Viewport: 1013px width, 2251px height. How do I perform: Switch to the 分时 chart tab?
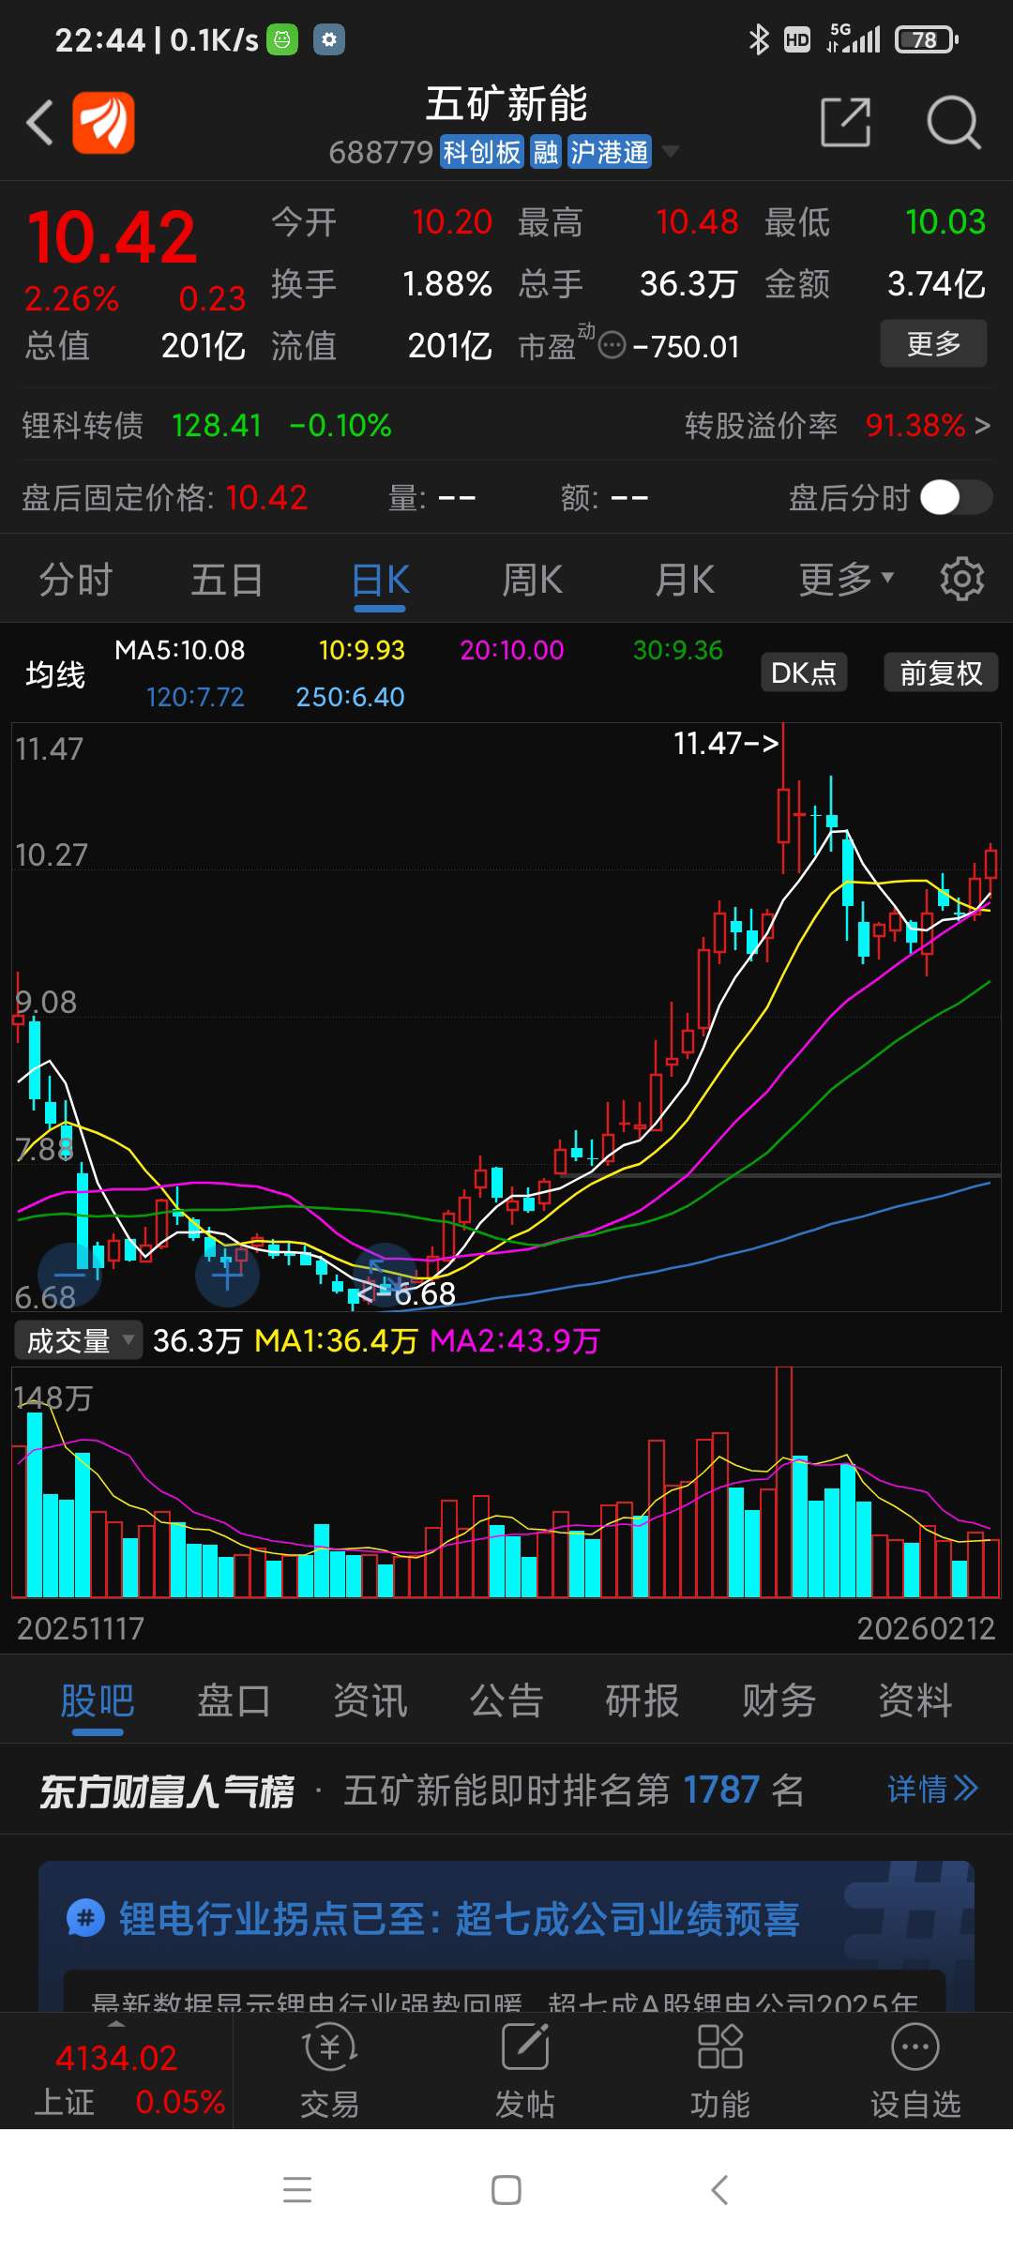click(x=75, y=579)
